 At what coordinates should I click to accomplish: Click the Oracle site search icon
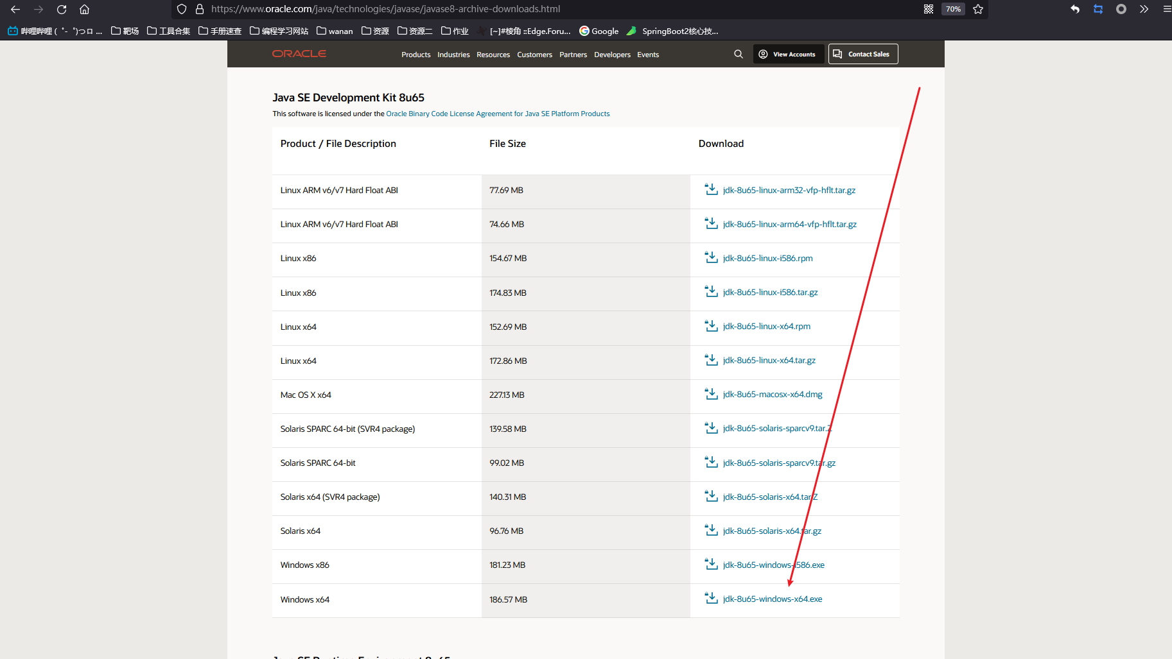click(x=739, y=54)
